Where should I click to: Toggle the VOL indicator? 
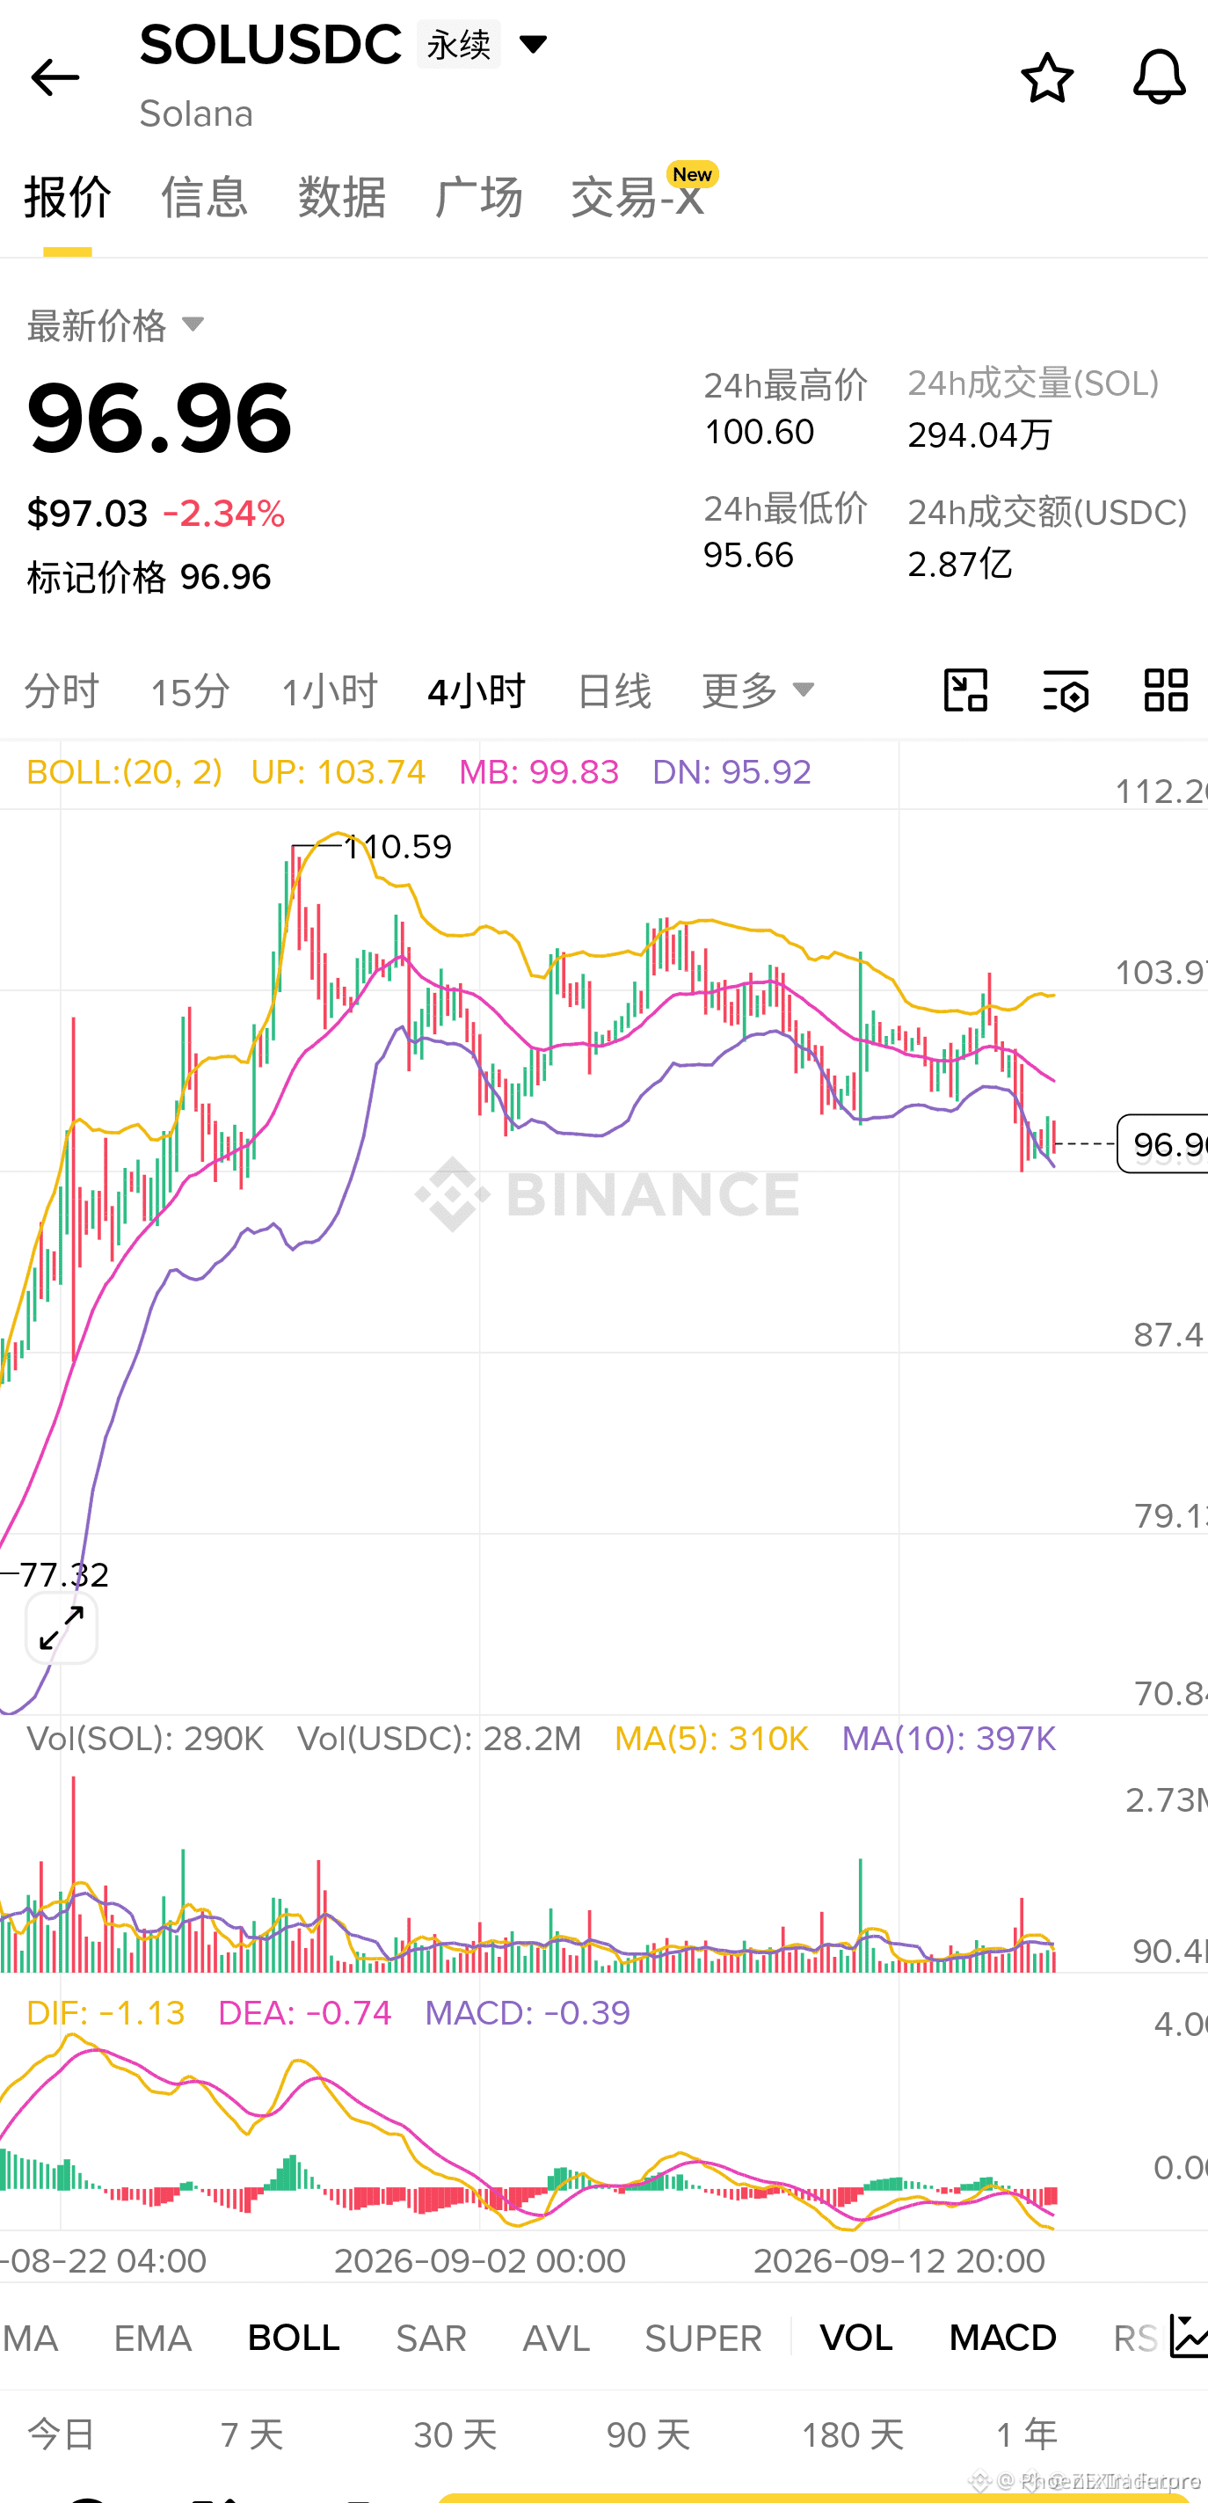point(856,2338)
